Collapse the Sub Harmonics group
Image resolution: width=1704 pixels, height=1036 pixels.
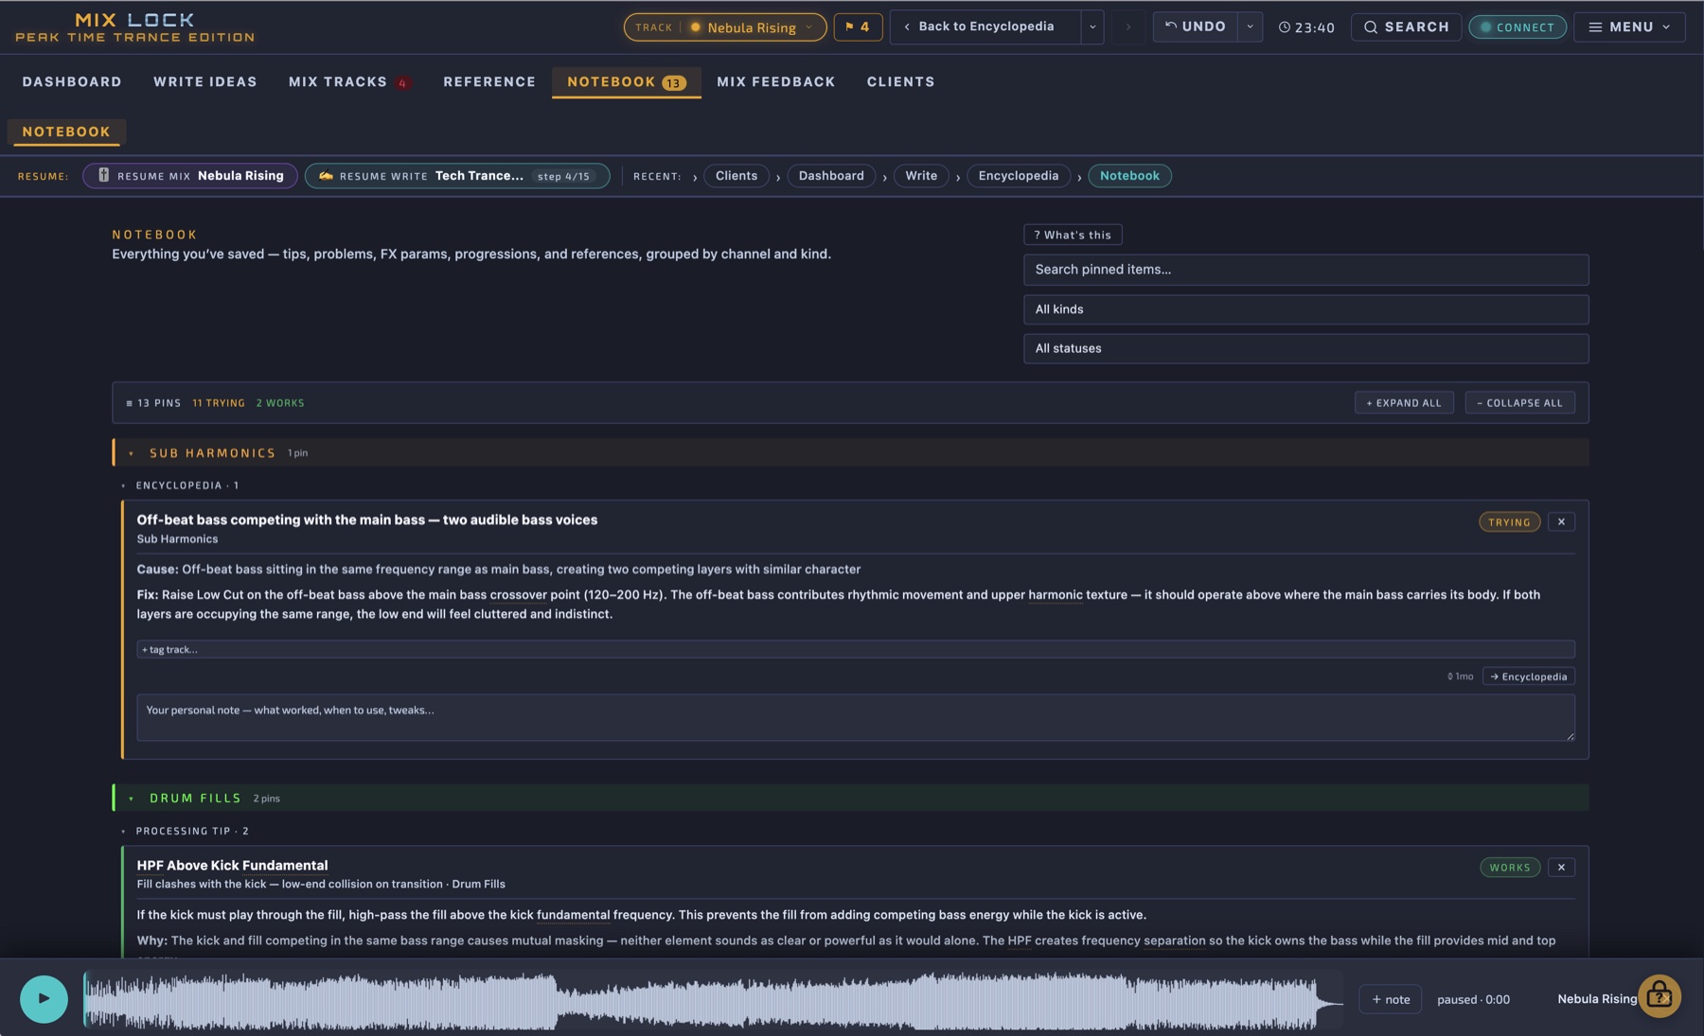(x=850, y=453)
